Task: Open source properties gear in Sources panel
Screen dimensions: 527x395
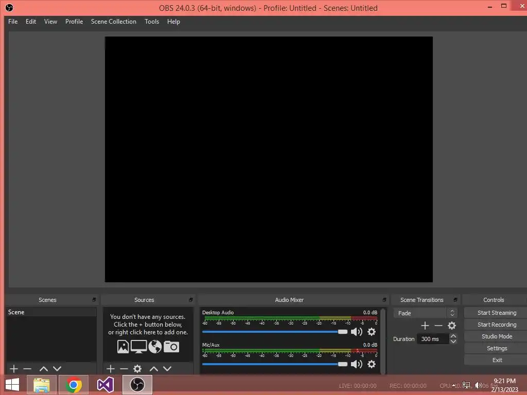Action: coord(137,368)
